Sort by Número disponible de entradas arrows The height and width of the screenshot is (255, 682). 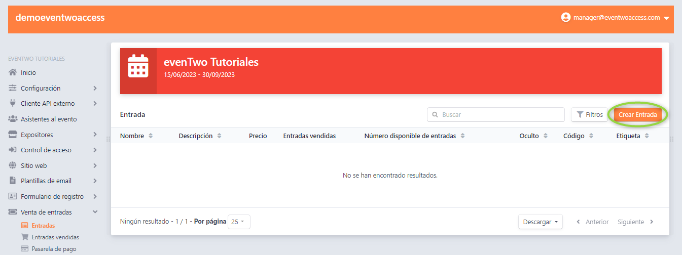pyautogui.click(x=462, y=136)
